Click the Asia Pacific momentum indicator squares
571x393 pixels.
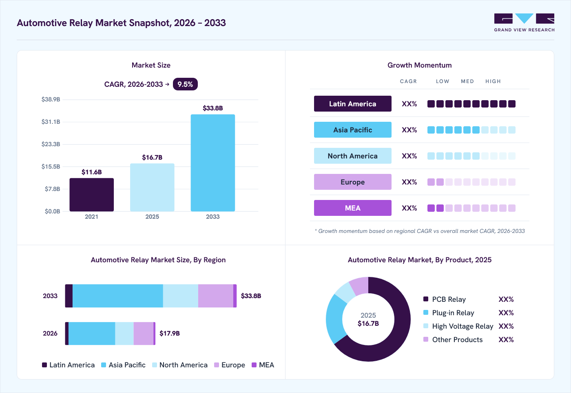[471, 130]
